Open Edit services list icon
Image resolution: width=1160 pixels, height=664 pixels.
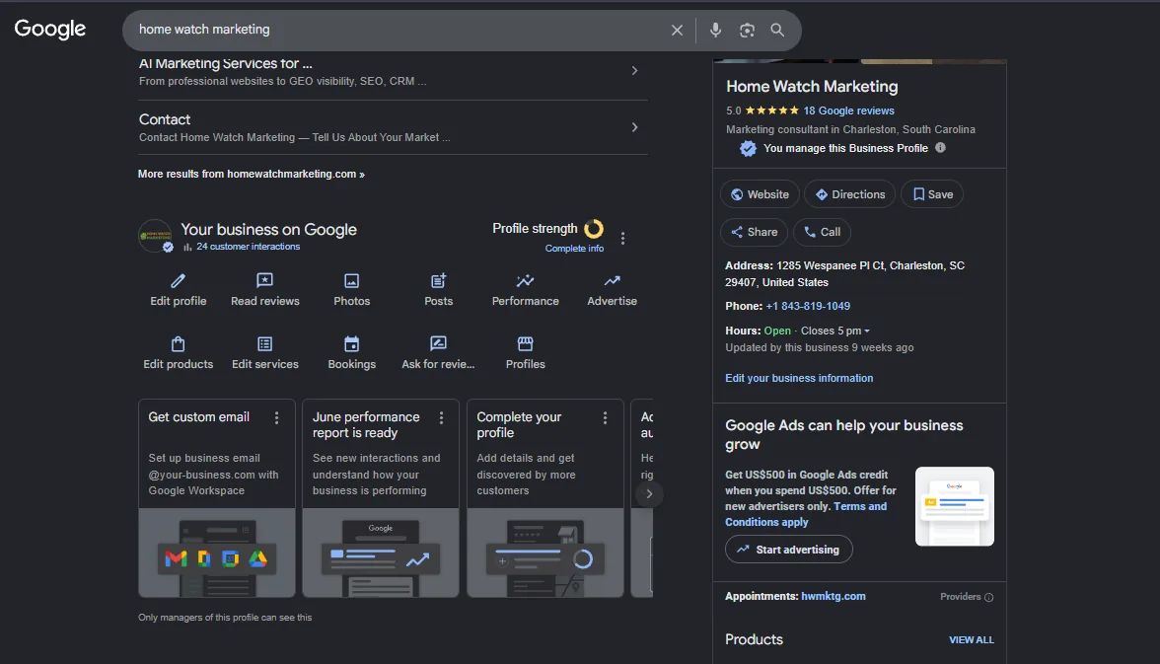[264, 343]
